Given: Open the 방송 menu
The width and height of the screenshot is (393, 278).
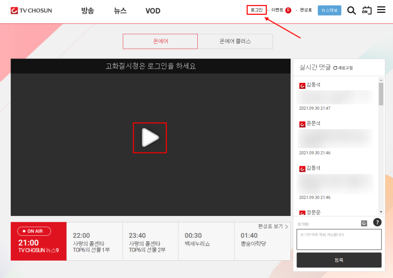Looking at the screenshot, I should click(x=87, y=11).
